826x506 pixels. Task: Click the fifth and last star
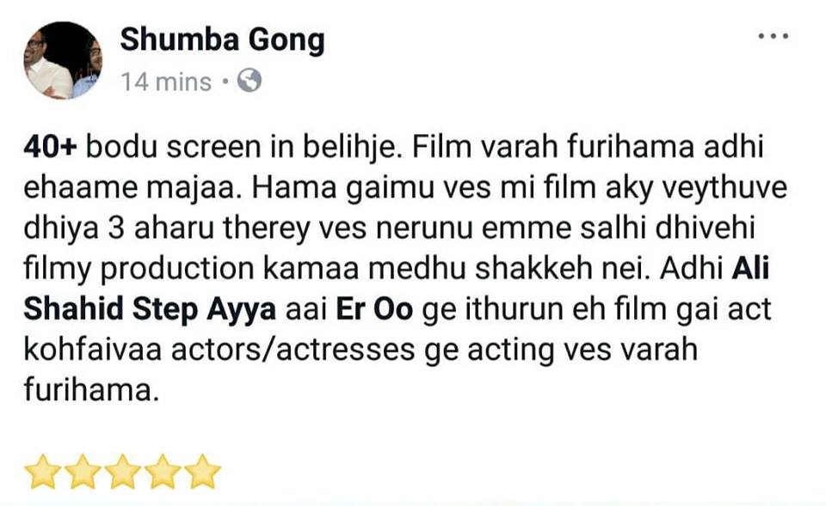tap(202, 472)
